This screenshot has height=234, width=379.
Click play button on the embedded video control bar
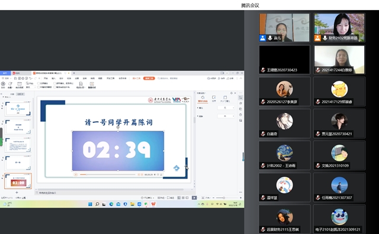(76, 174)
